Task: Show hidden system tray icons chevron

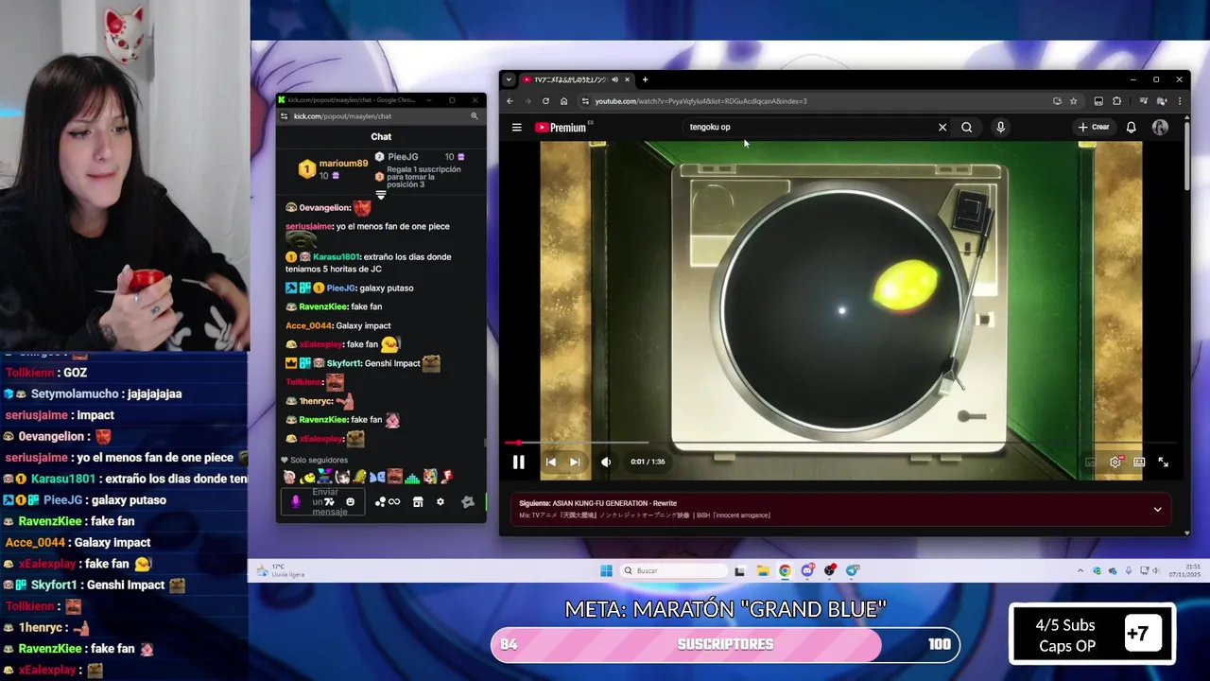Action: coord(1080,570)
